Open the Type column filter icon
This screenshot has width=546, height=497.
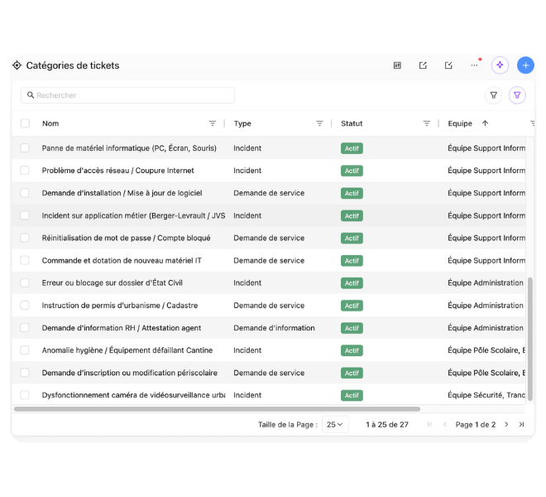click(x=319, y=123)
